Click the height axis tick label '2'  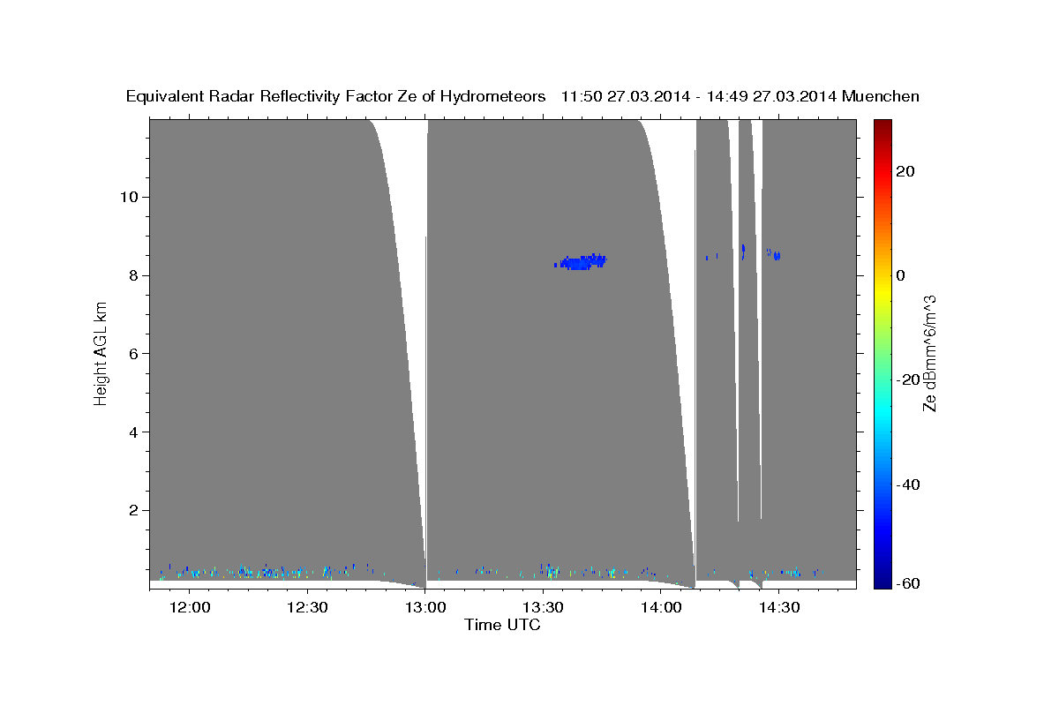[131, 511]
